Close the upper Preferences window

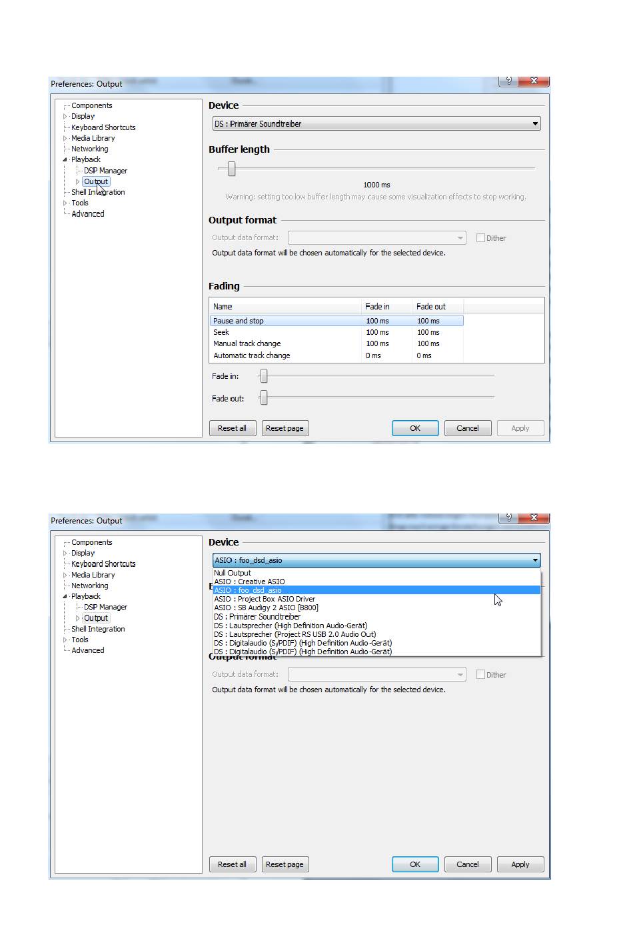click(534, 81)
